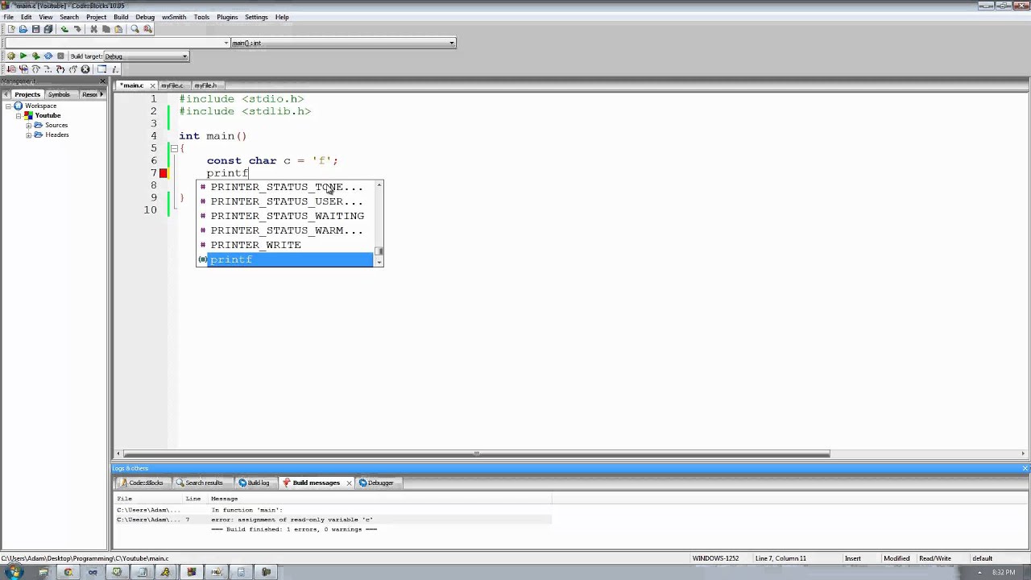The width and height of the screenshot is (1031, 580).
Task: Open the empty scope combo box left of main()
Action: click(118, 43)
